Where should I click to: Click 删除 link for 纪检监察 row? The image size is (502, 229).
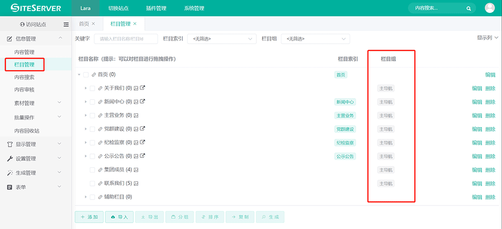[x=490, y=143]
